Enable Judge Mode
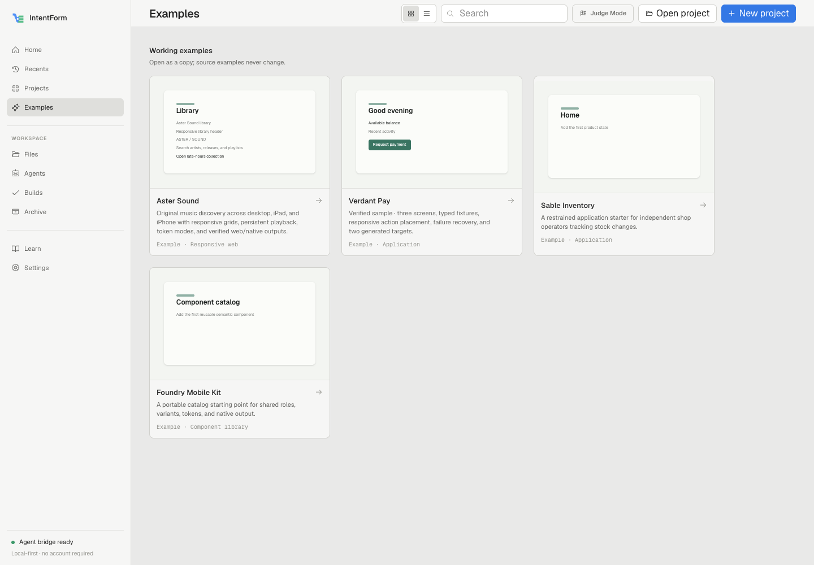Screen dimensions: 814x565 pyautogui.click(x=603, y=14)
